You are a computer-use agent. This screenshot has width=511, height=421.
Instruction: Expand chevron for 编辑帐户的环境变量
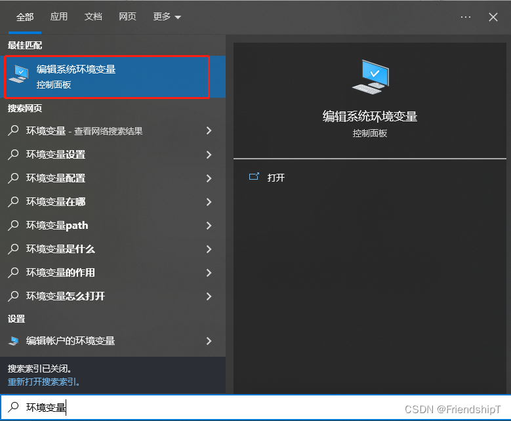click(209, 341)
